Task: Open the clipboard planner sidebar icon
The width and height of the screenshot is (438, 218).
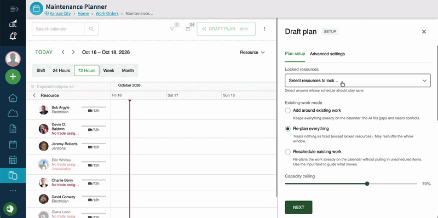Action: 13,175
